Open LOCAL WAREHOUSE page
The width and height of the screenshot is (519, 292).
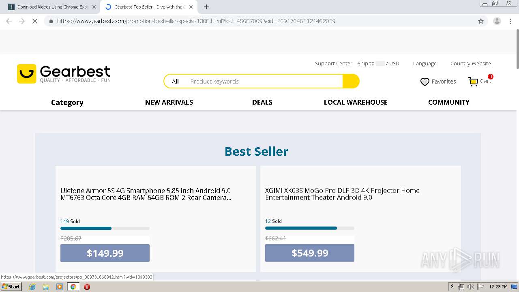356,102
